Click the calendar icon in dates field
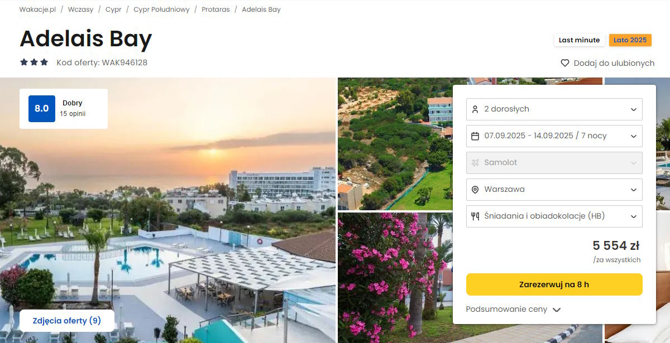The height and width of the screenshot is (343, 670). pyautogui.click(x=475, y=136)
